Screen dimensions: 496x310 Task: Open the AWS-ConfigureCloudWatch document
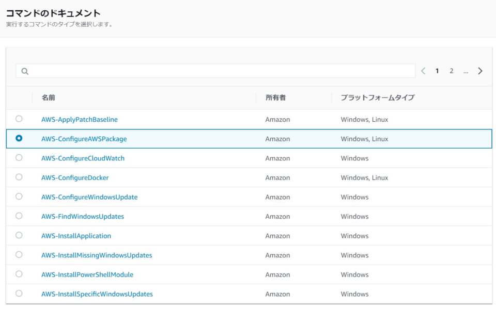pos(83,158)
